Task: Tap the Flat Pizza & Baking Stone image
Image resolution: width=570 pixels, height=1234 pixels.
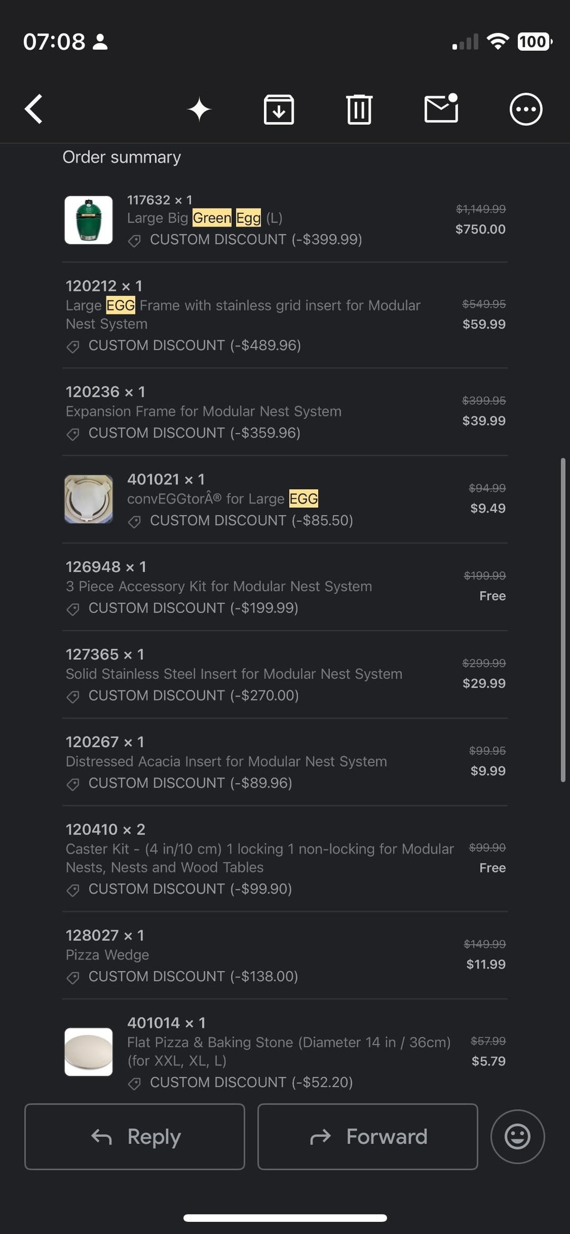Action: [x=89, y=1052]
